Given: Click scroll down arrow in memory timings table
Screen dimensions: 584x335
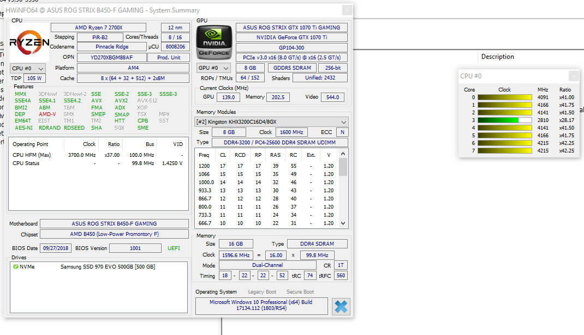Looking at the screenshot, I should [x=343, y=223].
